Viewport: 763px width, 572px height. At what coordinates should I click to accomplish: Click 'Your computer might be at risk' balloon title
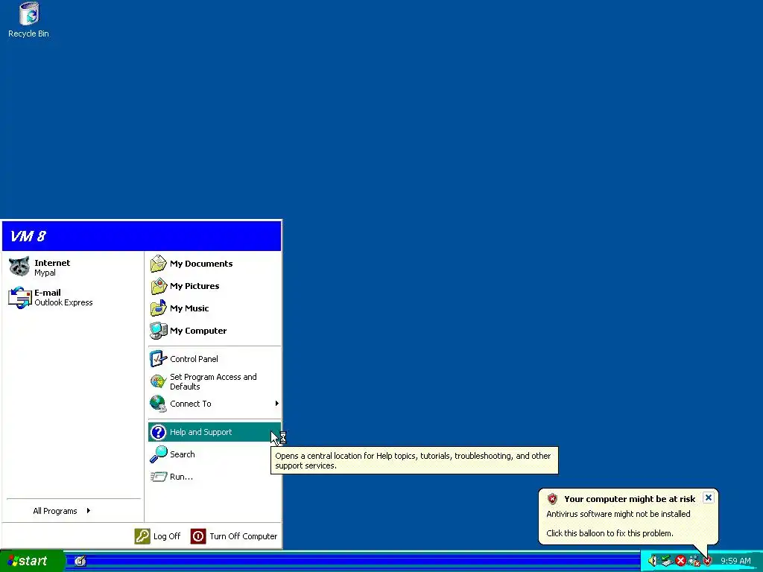tap(630, 499)
